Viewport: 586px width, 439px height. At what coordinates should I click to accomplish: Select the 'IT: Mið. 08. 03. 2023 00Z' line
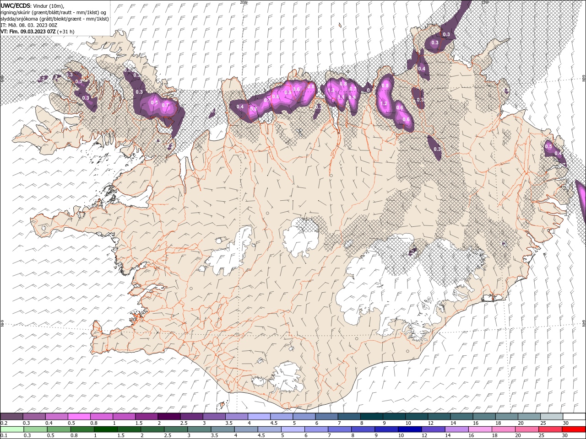pyautogui.click(x=29, y=25)
